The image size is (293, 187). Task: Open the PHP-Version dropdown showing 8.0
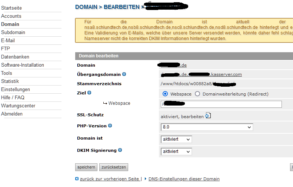point(207,127)
